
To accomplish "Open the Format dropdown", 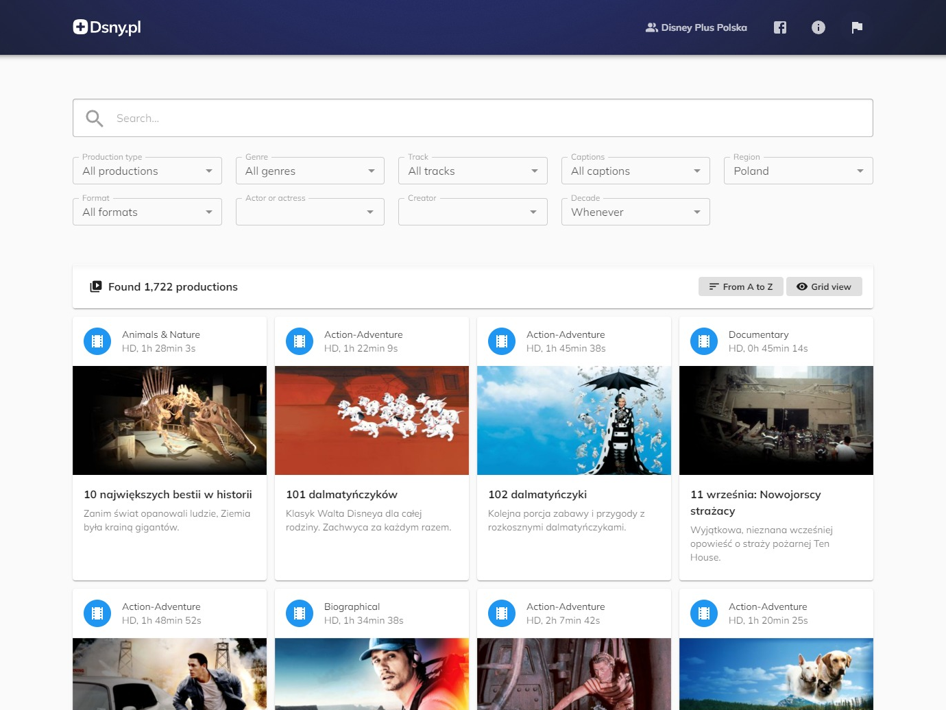I will (x=147, y=212).
